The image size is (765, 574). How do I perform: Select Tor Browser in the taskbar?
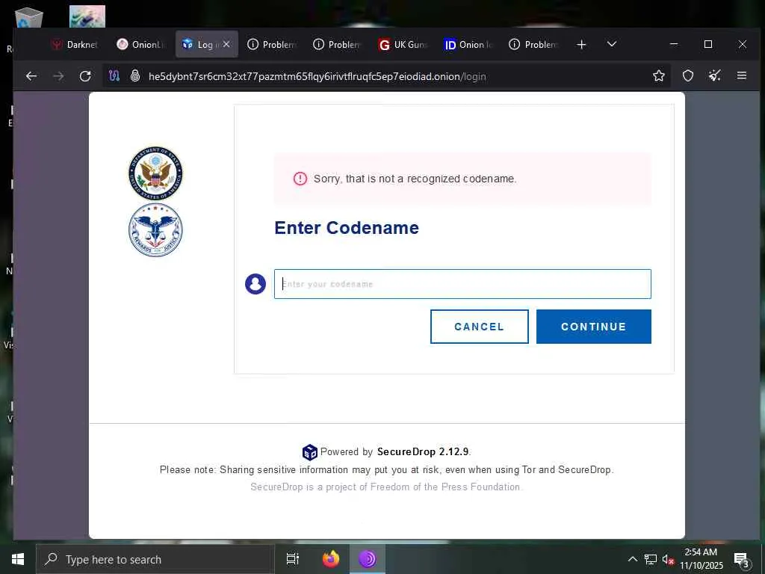pos(368,559)
